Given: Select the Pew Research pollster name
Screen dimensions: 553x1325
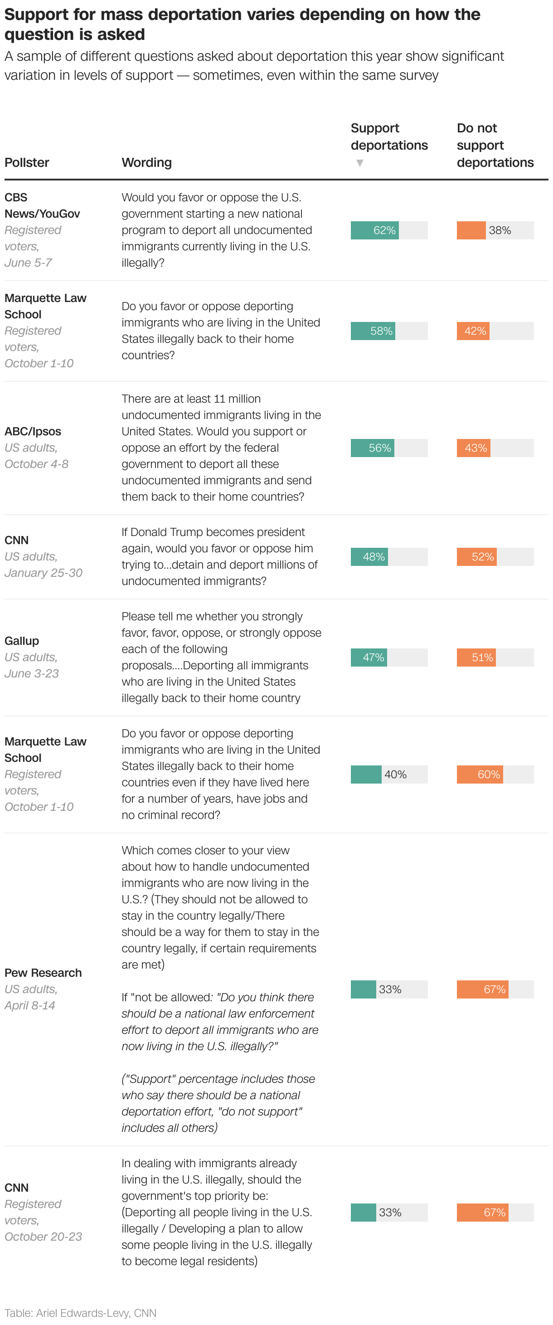Looking at the screenshot, I should (43, 973).
